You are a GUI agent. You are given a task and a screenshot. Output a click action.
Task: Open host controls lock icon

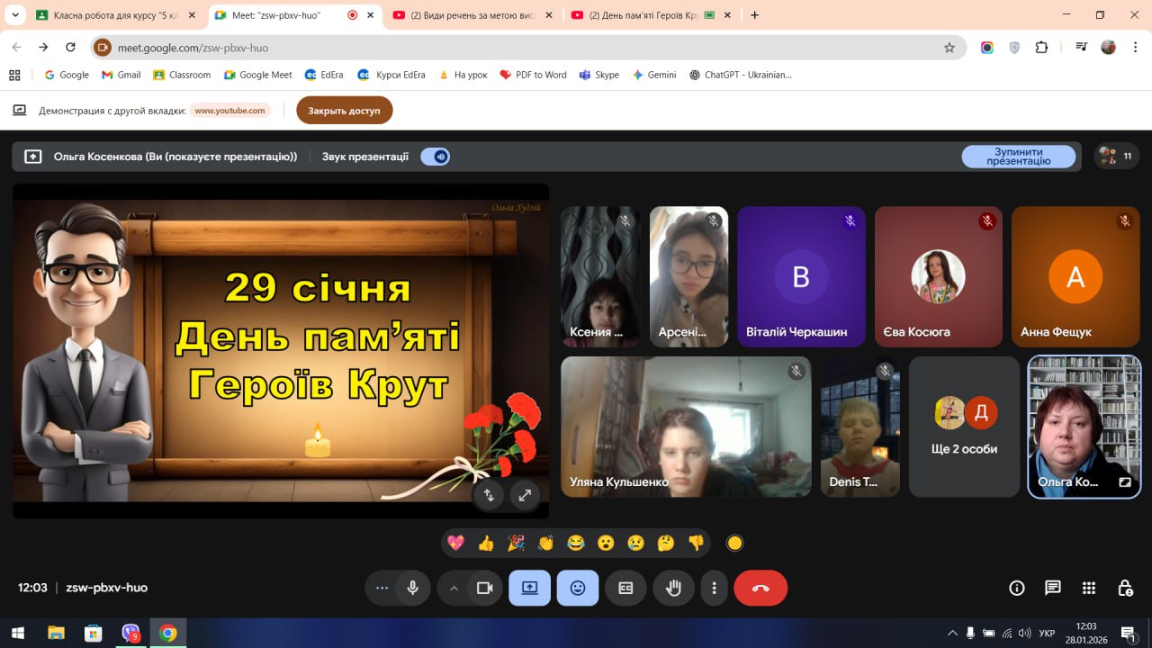(x=1125, y=588)
